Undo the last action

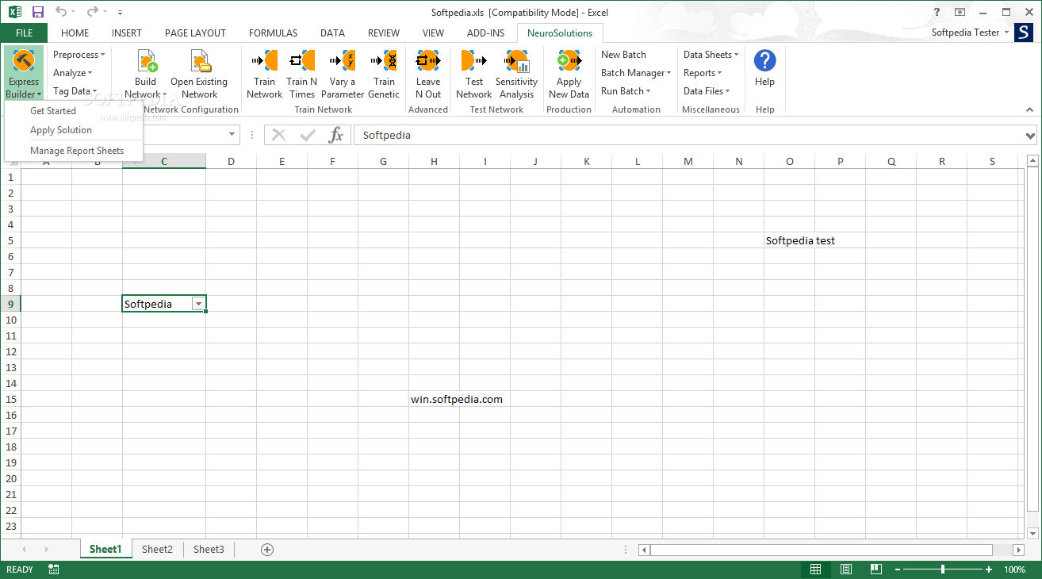[x=61, y=12]
